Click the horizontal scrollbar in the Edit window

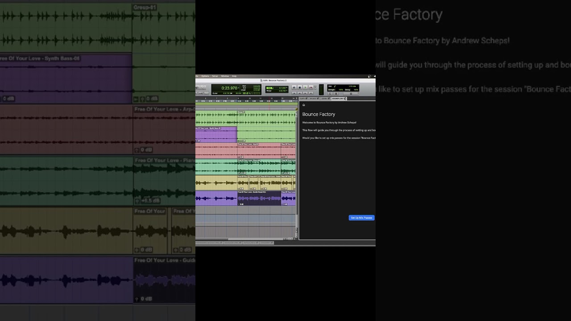pos(239,239)
